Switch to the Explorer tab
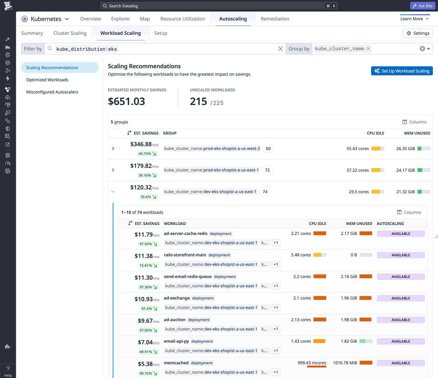The width and height of the screenshot is (438, 378). coord(120,19)
